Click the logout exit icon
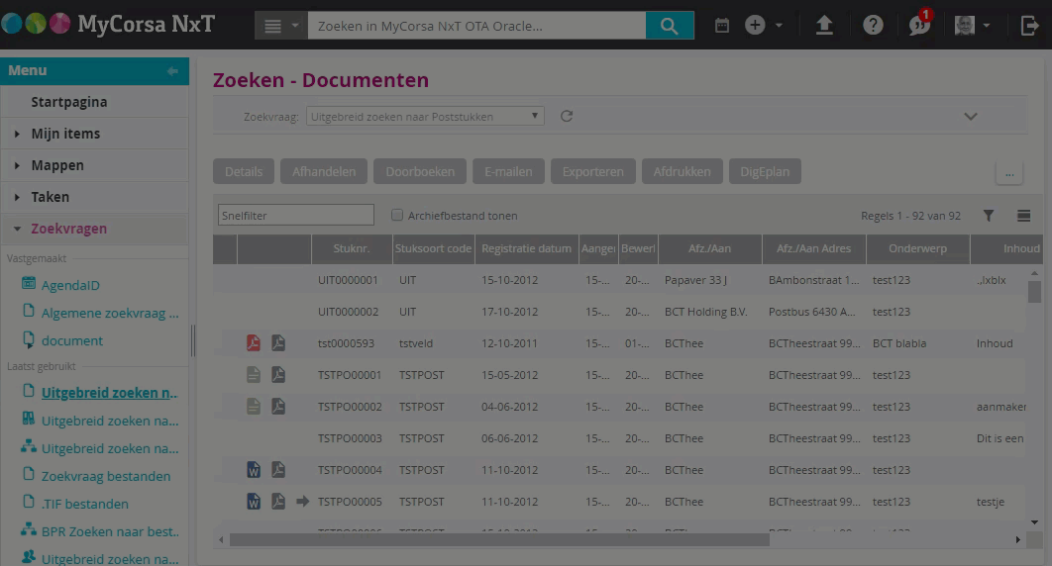The height and width of the screenshot is (566, 1052). point(1029,26)
